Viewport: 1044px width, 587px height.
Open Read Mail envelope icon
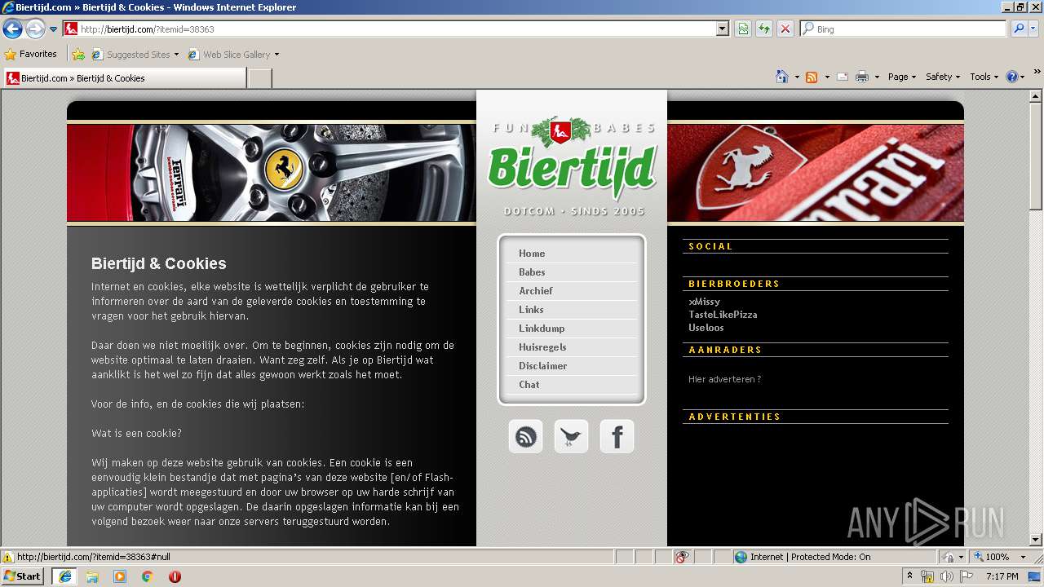[x=843, y=77]
